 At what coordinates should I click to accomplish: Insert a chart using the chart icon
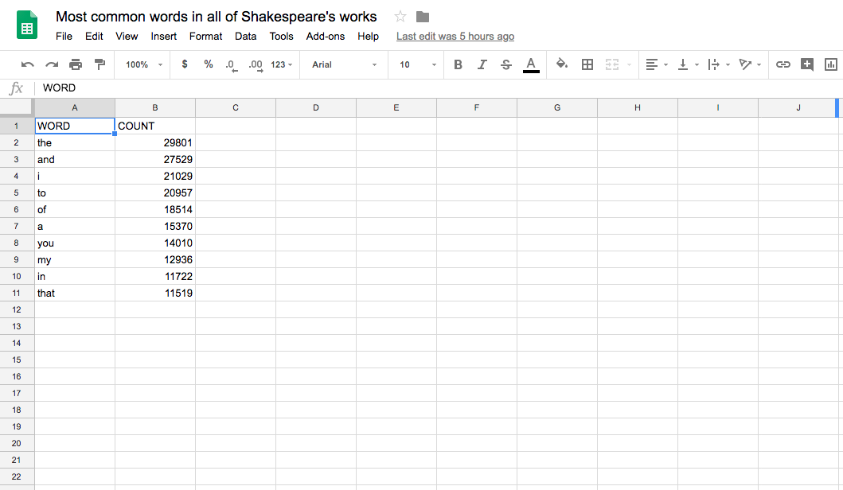click(831, 64)
